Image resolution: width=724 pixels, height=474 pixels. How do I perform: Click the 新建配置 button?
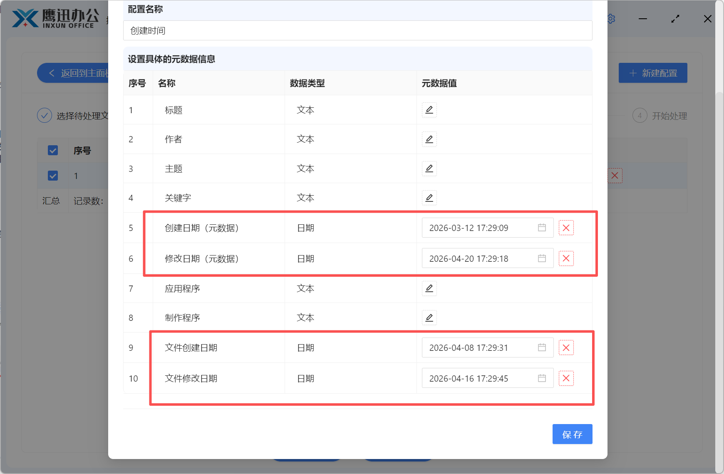pos(652,73)
